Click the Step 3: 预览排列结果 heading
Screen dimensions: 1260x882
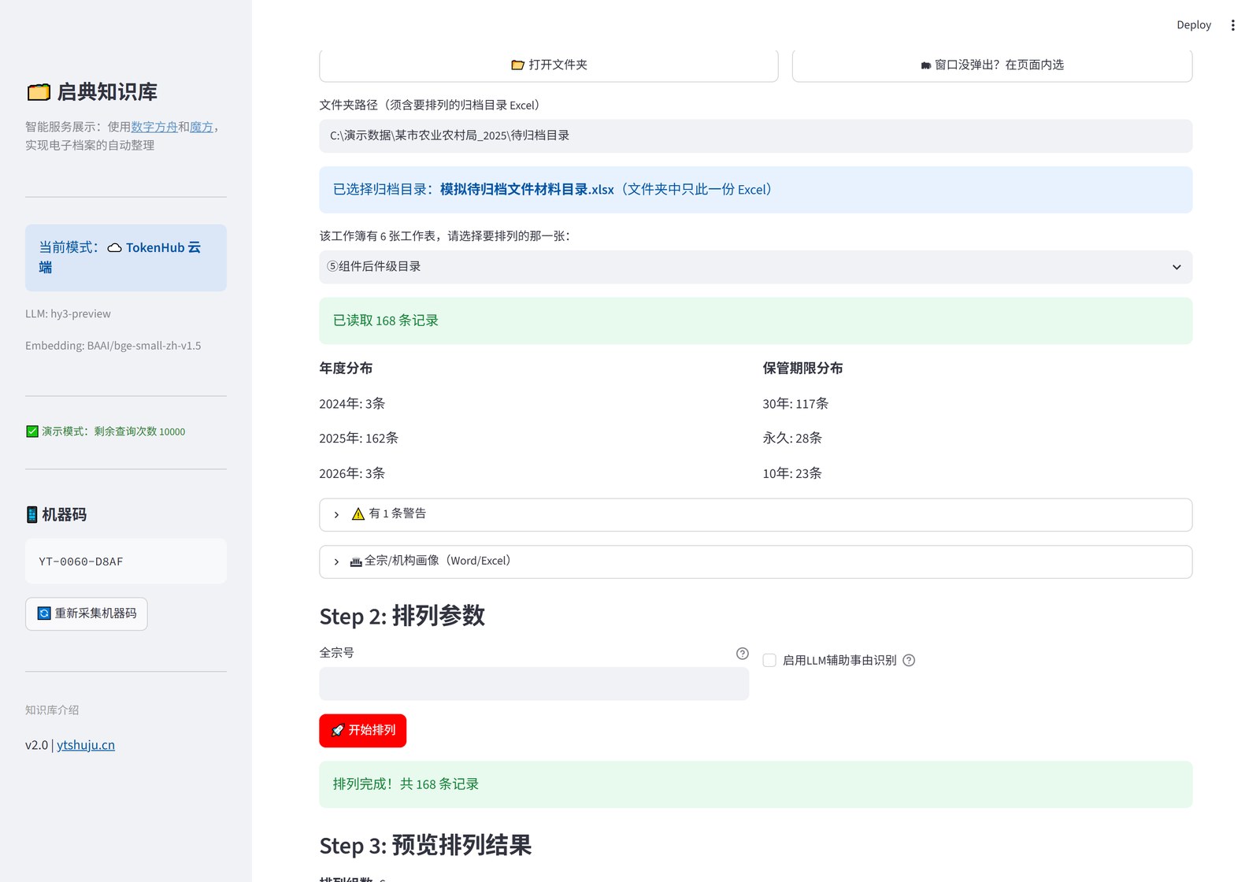click(425, 845)
